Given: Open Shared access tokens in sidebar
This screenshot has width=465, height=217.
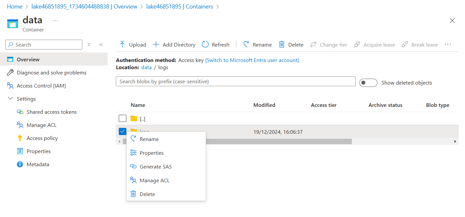Looking at the screenshot, I should [51, 112].
